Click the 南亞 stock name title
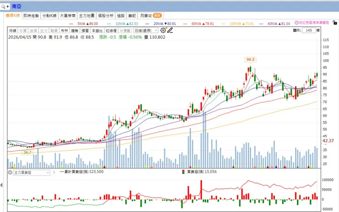The height and width of the screenshot is (212, 339). [x=16, y=6]
